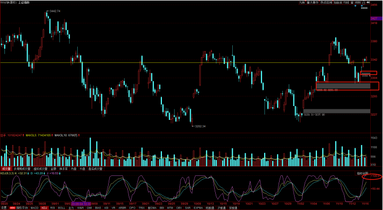Select the KDJ indicator tab
The image size is (383, 210).
coord(44,208)
